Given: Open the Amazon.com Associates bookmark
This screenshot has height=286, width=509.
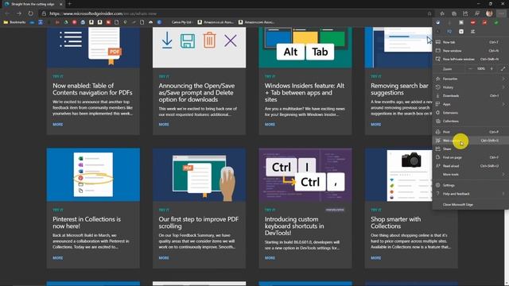Looking at the screenshot, I should [256, 22].
